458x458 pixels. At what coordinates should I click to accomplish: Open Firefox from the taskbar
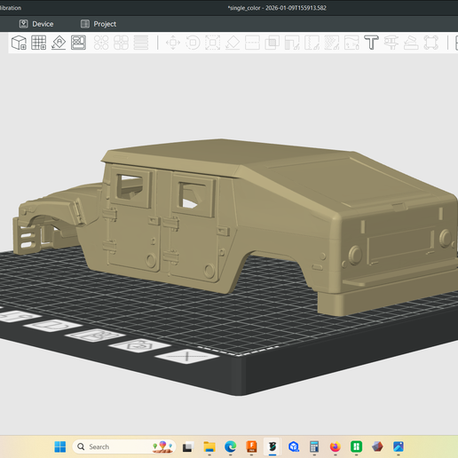tap(336, 446)
